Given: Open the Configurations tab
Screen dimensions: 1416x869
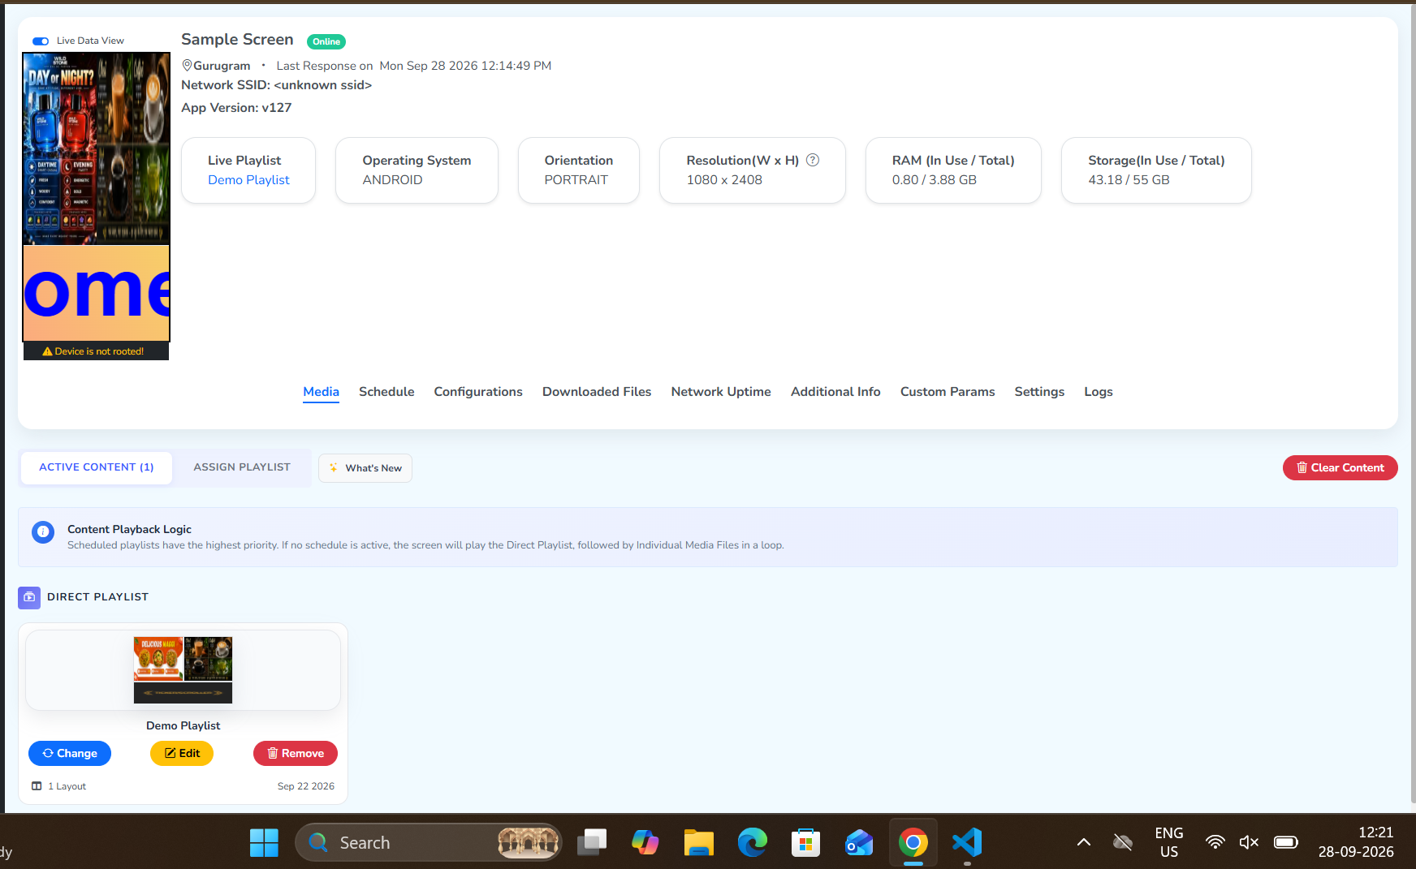Looking at the screenshot, I should click(478, 392).
